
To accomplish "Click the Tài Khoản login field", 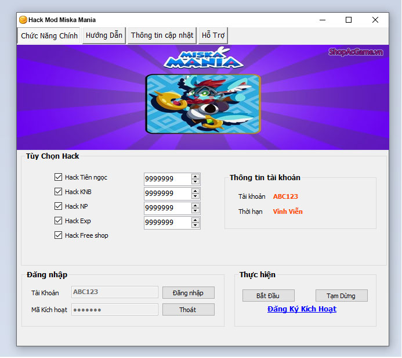I will tap(115, 292).
